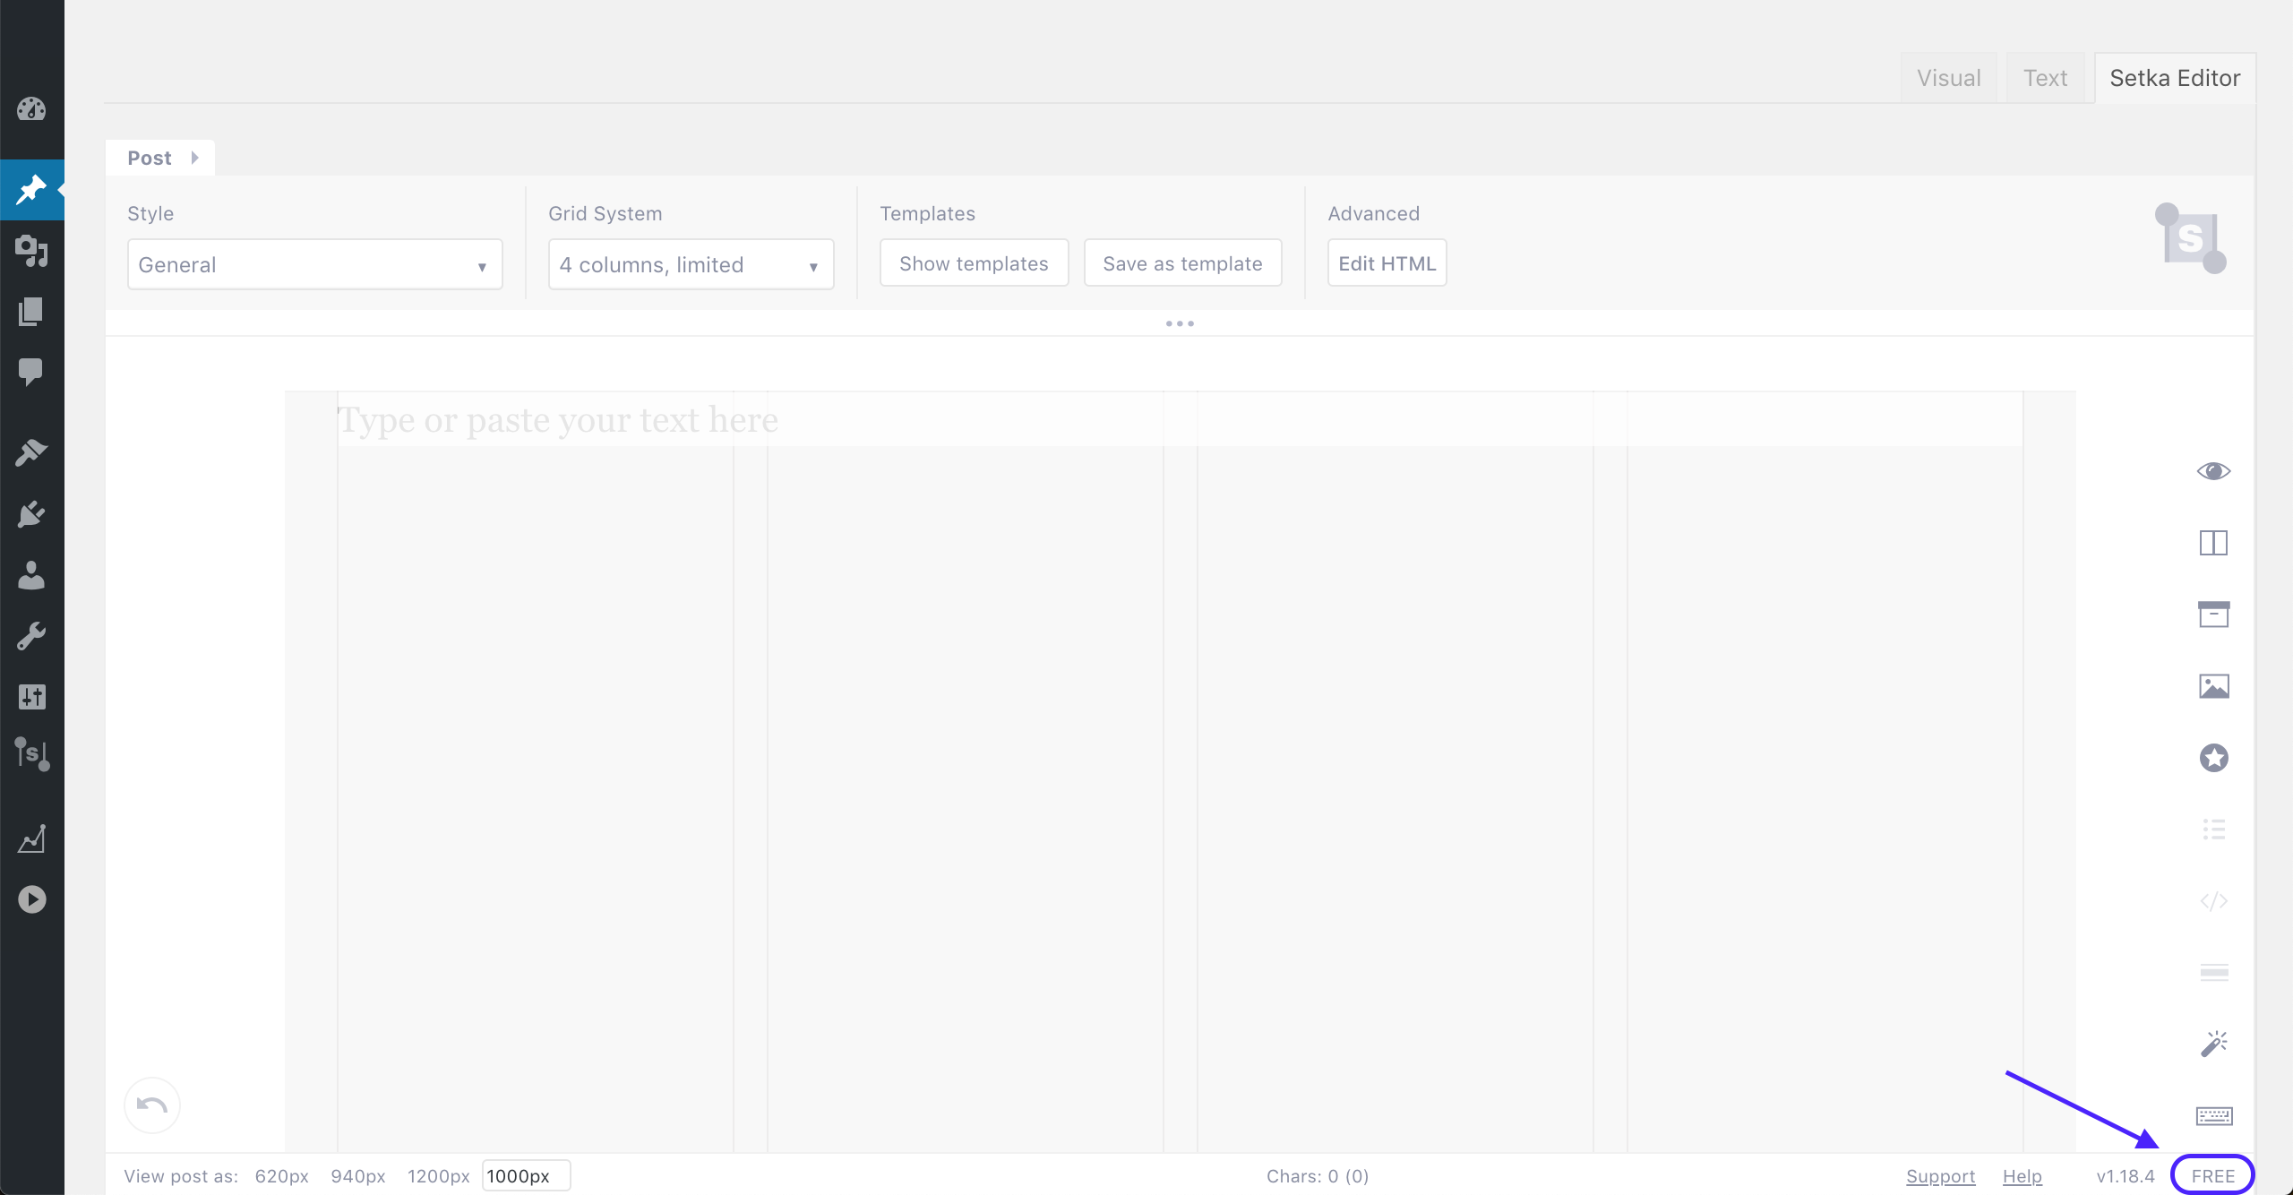Click the Show templates button
Viewport: 2293px width, 1195px height.
coord(974,262)
